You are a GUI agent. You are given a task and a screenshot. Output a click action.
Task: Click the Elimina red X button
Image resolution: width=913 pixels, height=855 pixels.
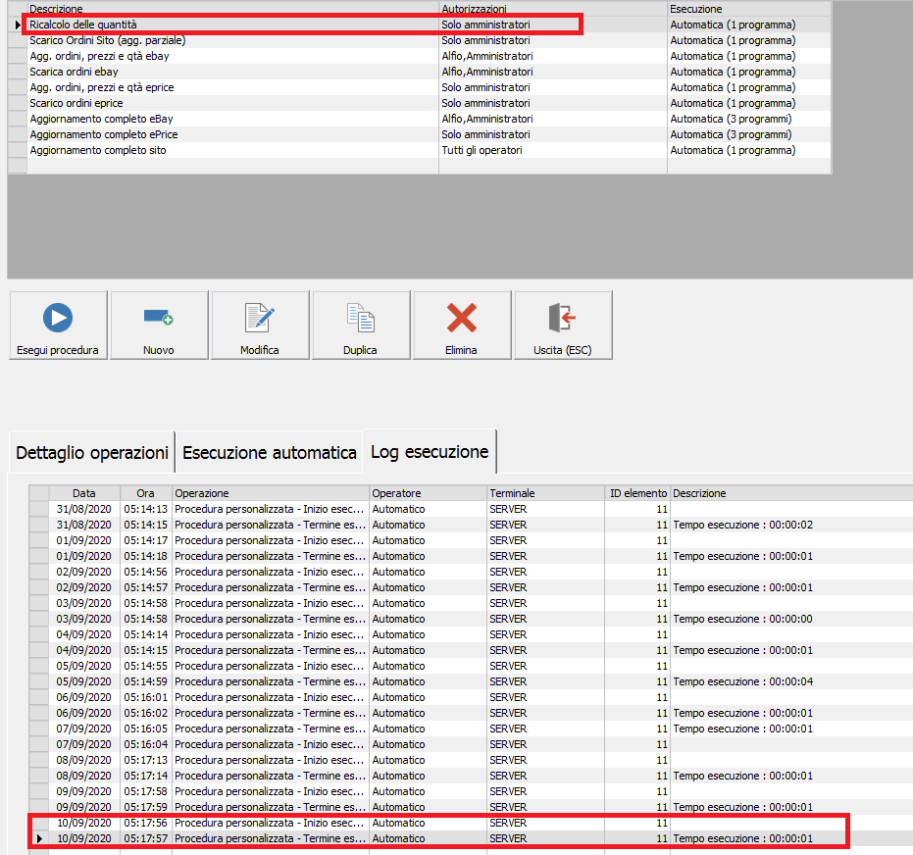tap(462, 326)
